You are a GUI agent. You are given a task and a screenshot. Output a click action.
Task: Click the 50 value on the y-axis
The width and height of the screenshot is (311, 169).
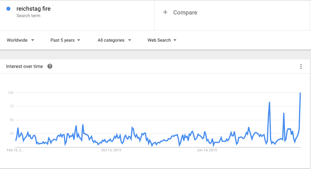point(12,120)
